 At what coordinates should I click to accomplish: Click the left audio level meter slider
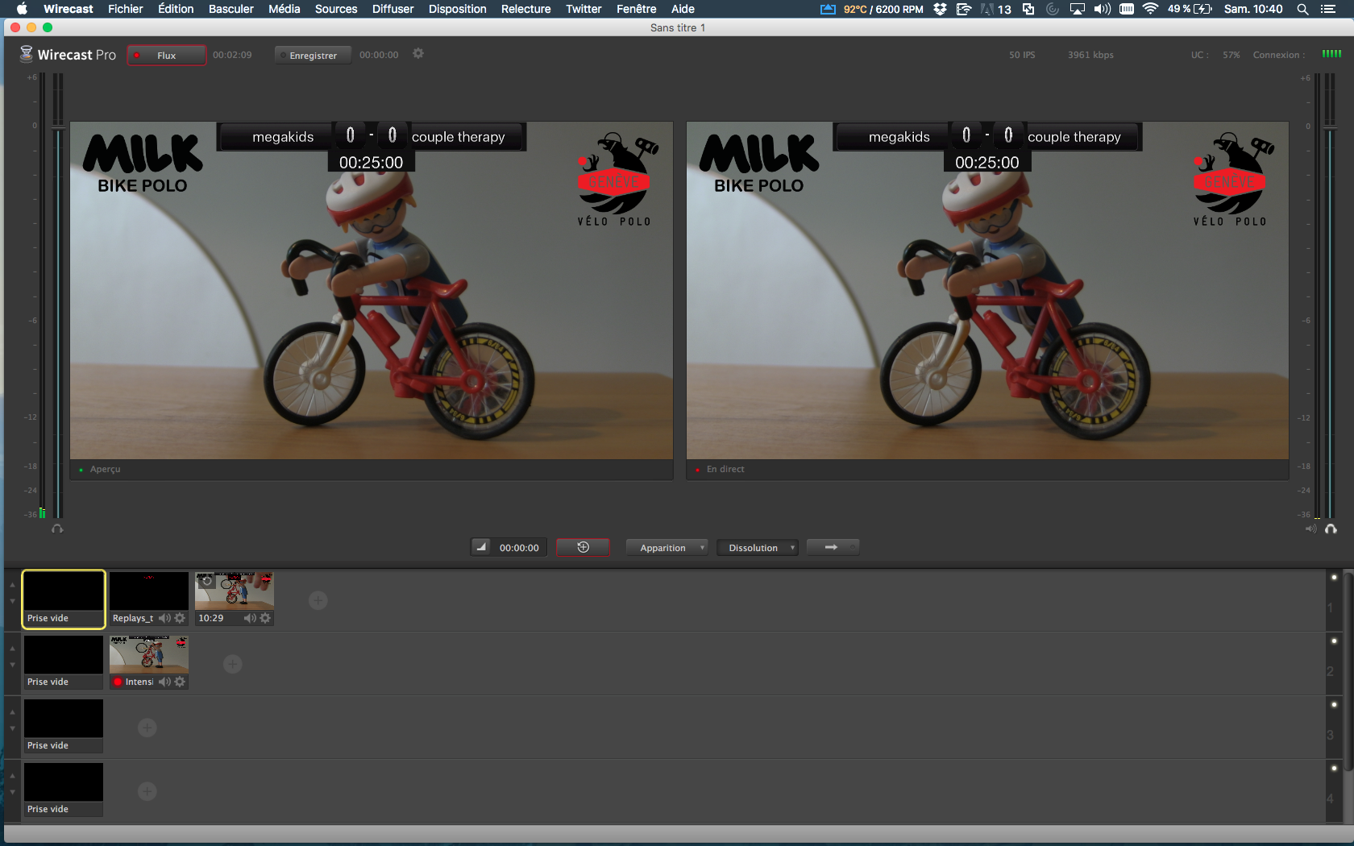58,127
